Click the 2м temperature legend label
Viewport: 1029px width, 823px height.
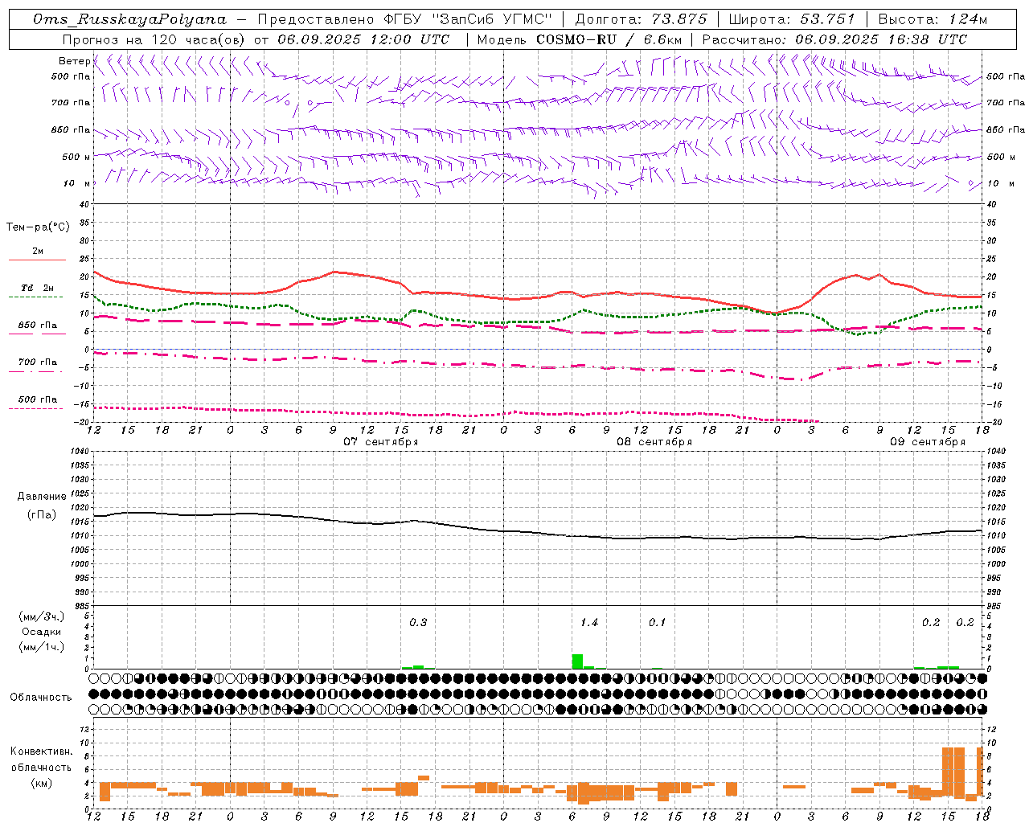click(x=38, y=251)
